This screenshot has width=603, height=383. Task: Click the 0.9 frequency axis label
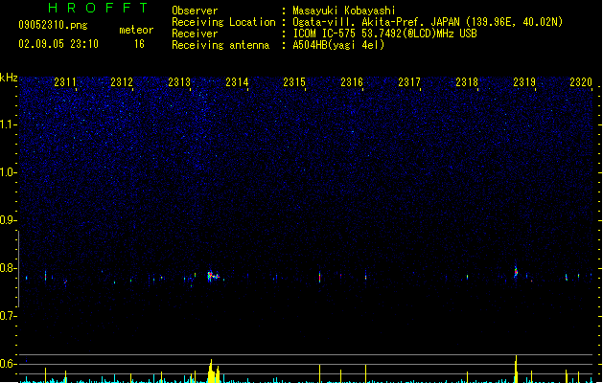8,220
